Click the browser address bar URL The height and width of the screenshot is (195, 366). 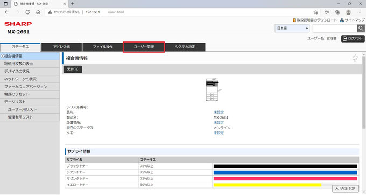(104, 12)
